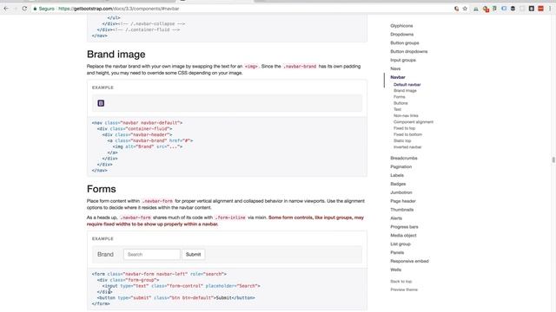Jump to Default navbar subsection
Viewport: 556px width, 312px height.
(407, 85)
